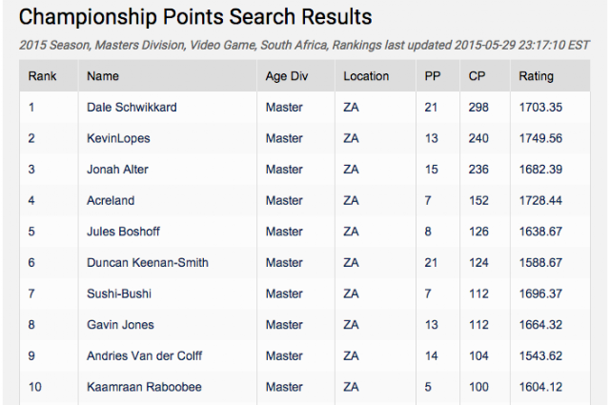The height and width of the screenshot is (405, 610).
Task: Click the Championship Points Search Results heading
Action: [x=195, y=17]
